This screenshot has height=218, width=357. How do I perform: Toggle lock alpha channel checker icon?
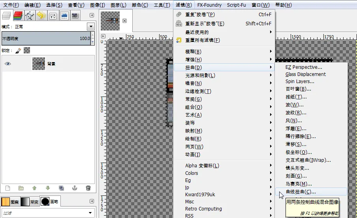[x=27, y=50]
